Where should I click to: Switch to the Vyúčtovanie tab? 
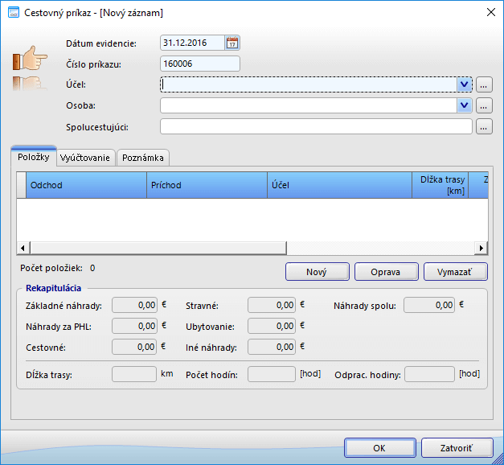pos(85,158)
